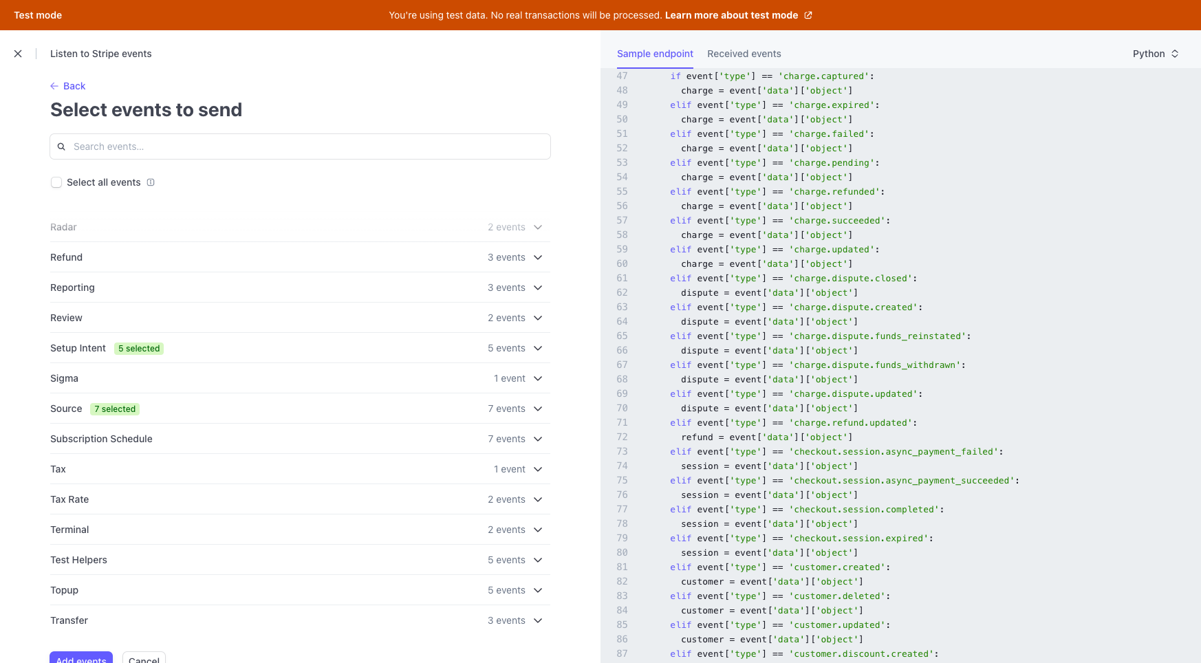Click the 7 selected badge on Source
Screen dimensions: 1201x663
tap(115, 409)
